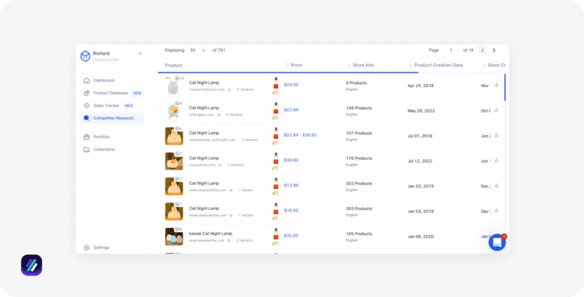The height and width of the screenshot is (297, 584).
Task: Click Alibaba icon in $13.99 row
Action: 275,193
